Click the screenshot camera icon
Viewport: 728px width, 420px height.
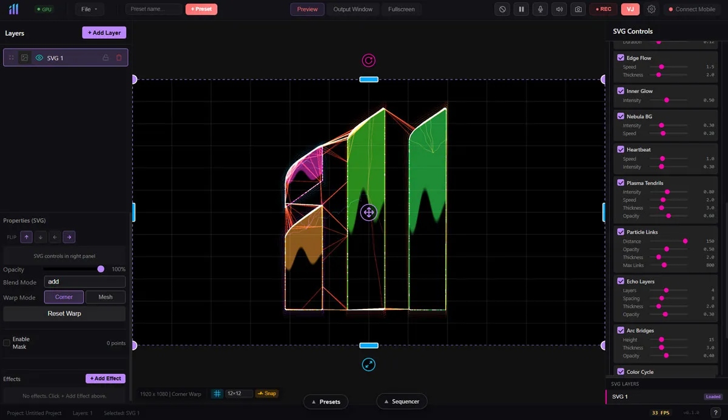pos(578,9)
